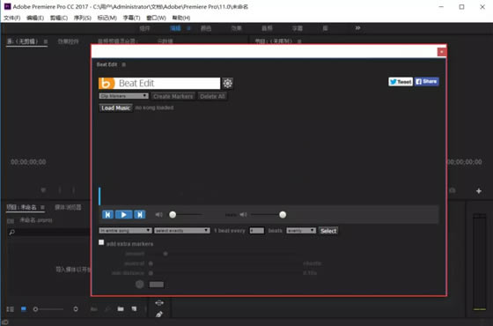Open the 序列(S) menu

[83, 18]
